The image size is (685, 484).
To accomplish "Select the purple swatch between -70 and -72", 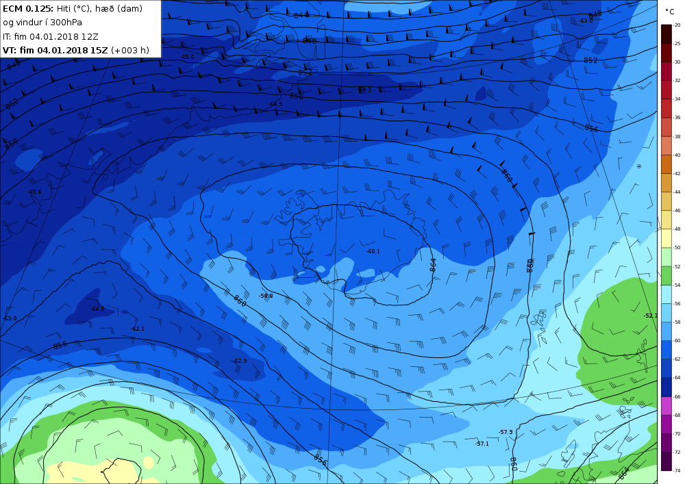I will 667,443.
